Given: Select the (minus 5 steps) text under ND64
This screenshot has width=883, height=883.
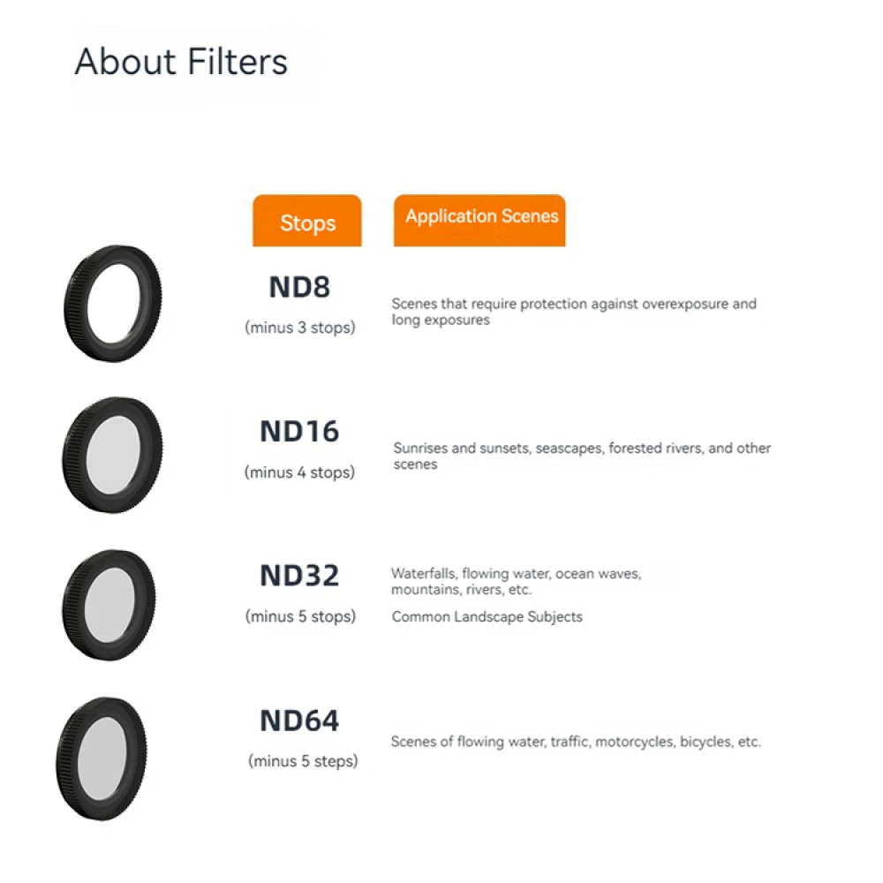Looking at the screenshot, I should pos(303,761).
